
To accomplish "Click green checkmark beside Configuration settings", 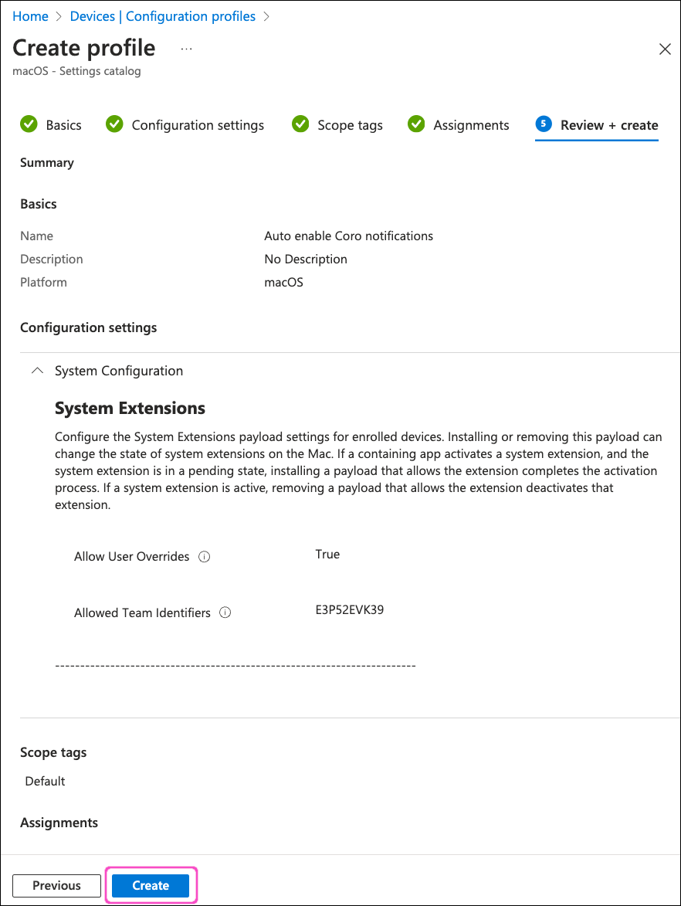I will (114, 124).
